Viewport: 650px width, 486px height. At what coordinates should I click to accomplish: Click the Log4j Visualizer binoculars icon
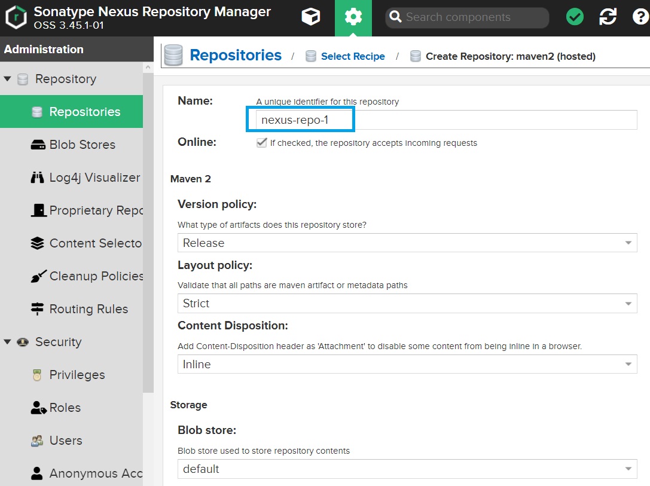37,178
